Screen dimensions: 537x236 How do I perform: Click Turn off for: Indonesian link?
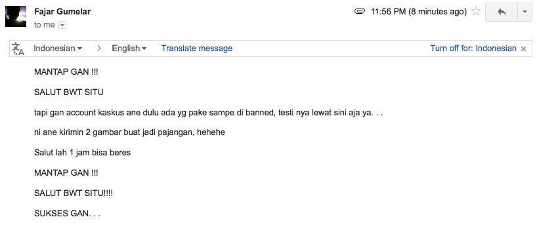(x=473, y=49)
